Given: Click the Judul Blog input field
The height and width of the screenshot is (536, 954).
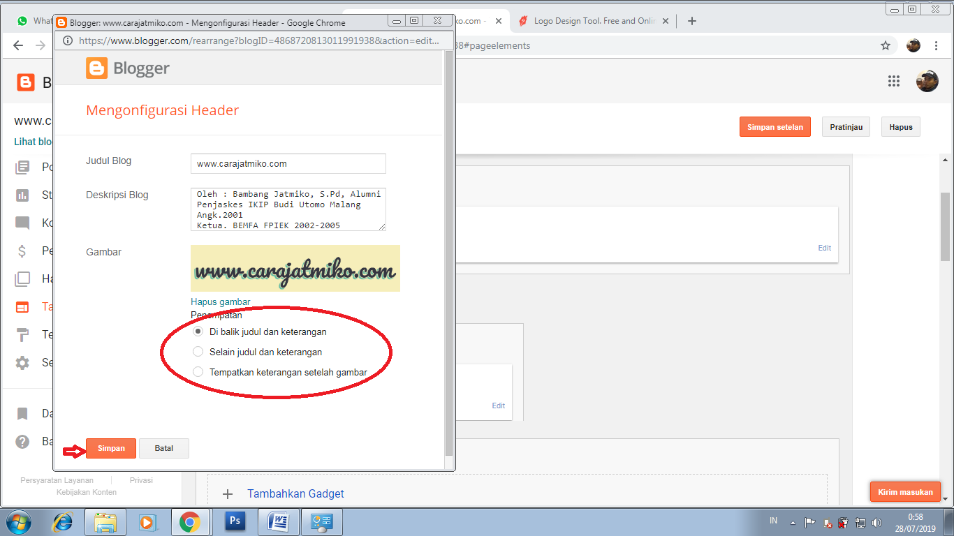Looking at the screenshot, I should point(288,163).
